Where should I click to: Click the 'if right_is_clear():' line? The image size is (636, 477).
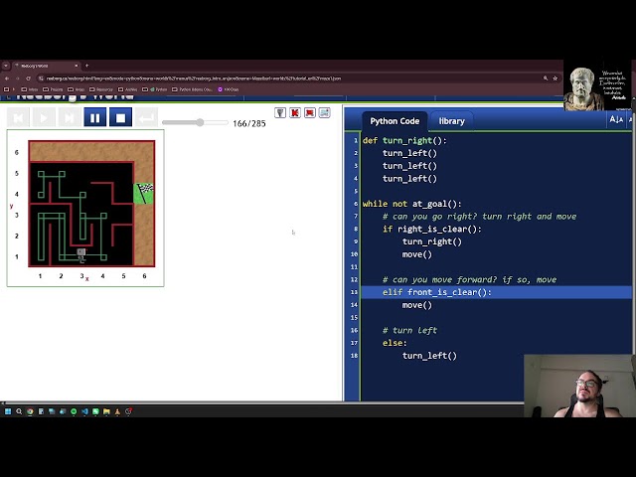432,229
